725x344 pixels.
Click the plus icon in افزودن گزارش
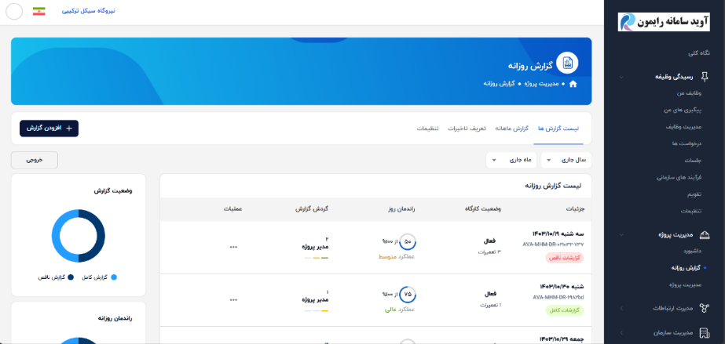click(x=69, y=129)
